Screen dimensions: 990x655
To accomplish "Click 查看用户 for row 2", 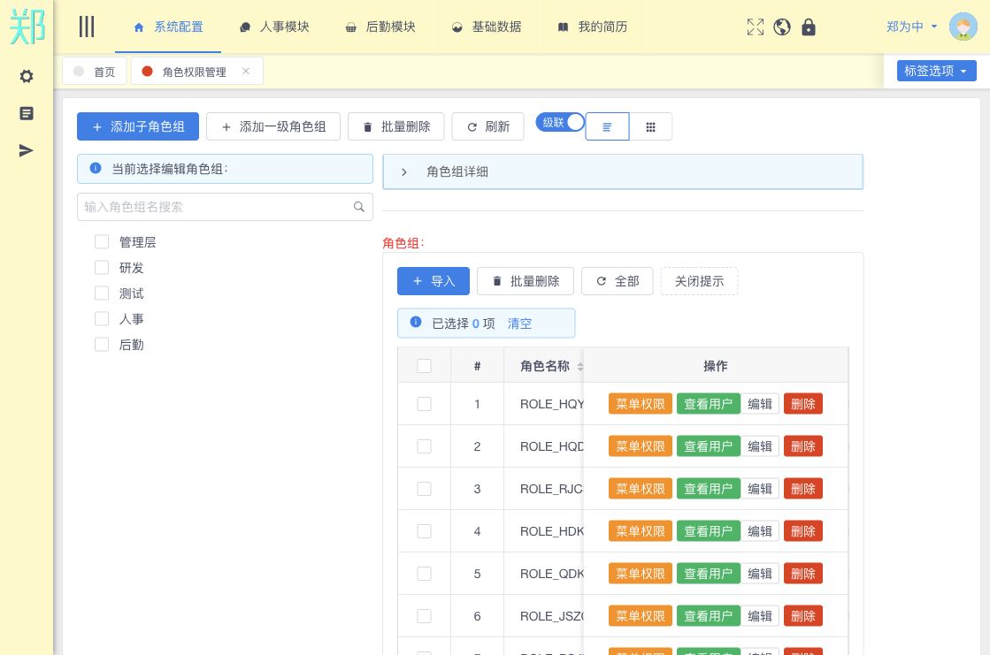I will tap(709, 446).
